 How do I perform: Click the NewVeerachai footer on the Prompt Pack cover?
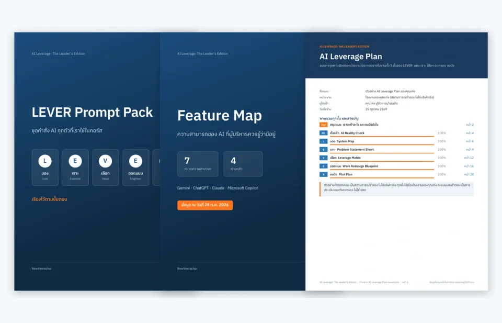click(41, 269)
